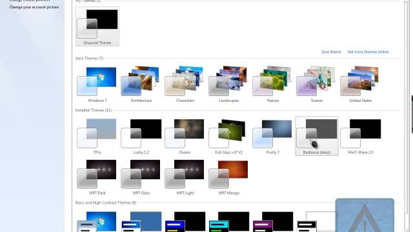Image resolution: width=413 pixels, height=232 pixels.
Task: Apply the Windows 7 Aero theme
Action: click(x=97, y=84)
